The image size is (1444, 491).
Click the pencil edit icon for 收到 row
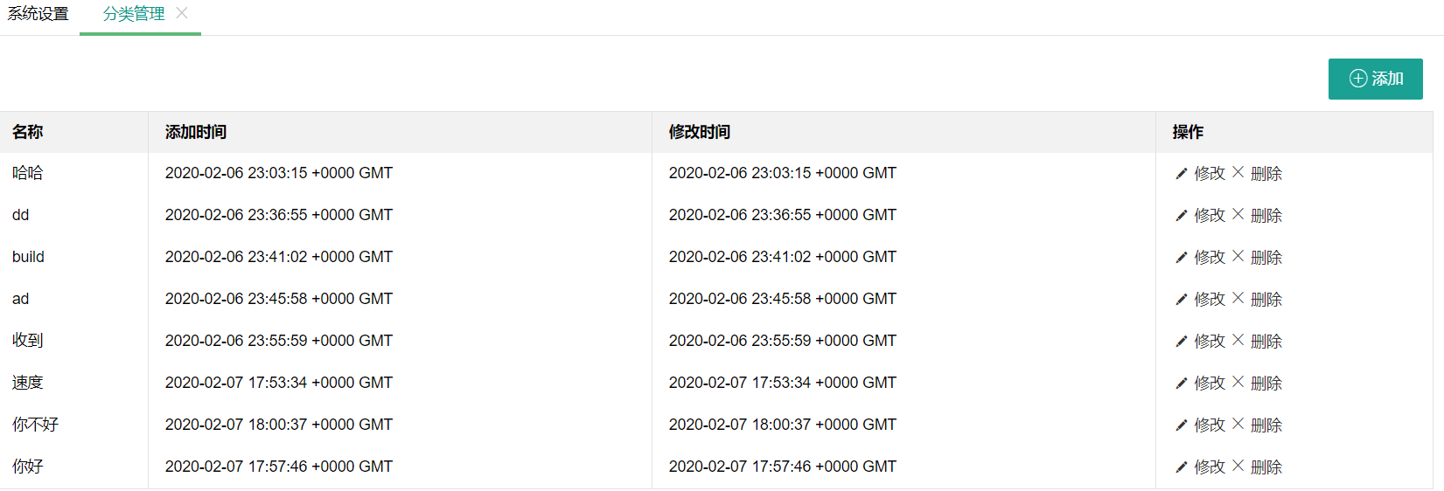tap(1182, 342)
